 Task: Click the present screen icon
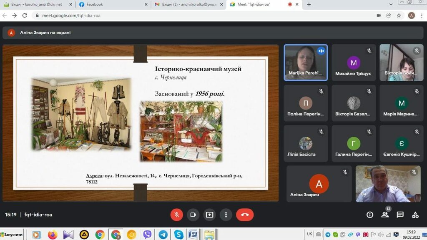pos(209,215)
